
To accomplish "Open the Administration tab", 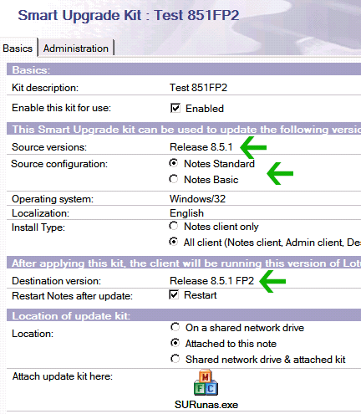I will pyautogui.click(x=76, y=49).
